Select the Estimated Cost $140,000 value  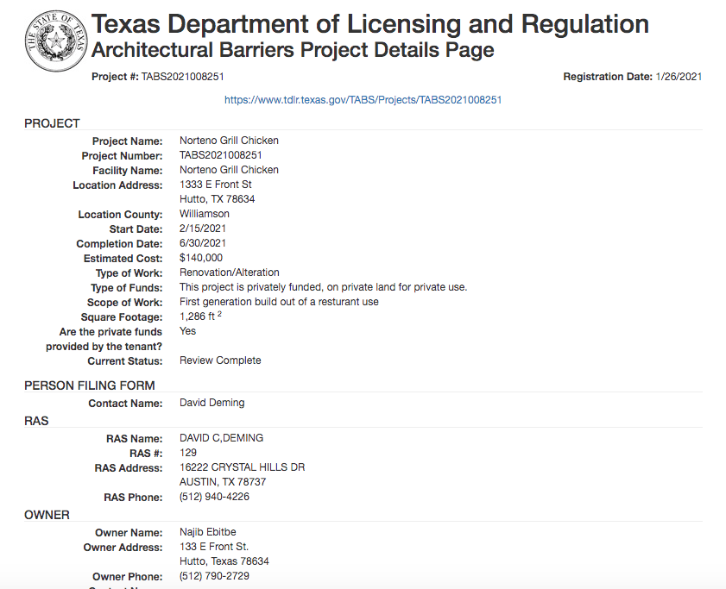coord(201,258)
